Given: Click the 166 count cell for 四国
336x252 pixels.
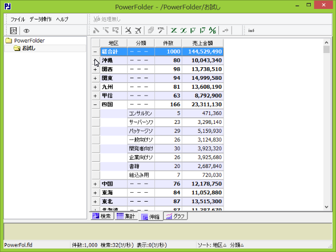Looking at the screenshot, I should [x=168, y=104].
